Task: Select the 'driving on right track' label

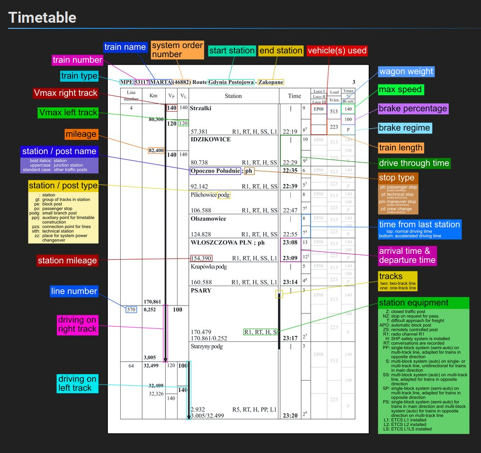Action: [77, 324]
